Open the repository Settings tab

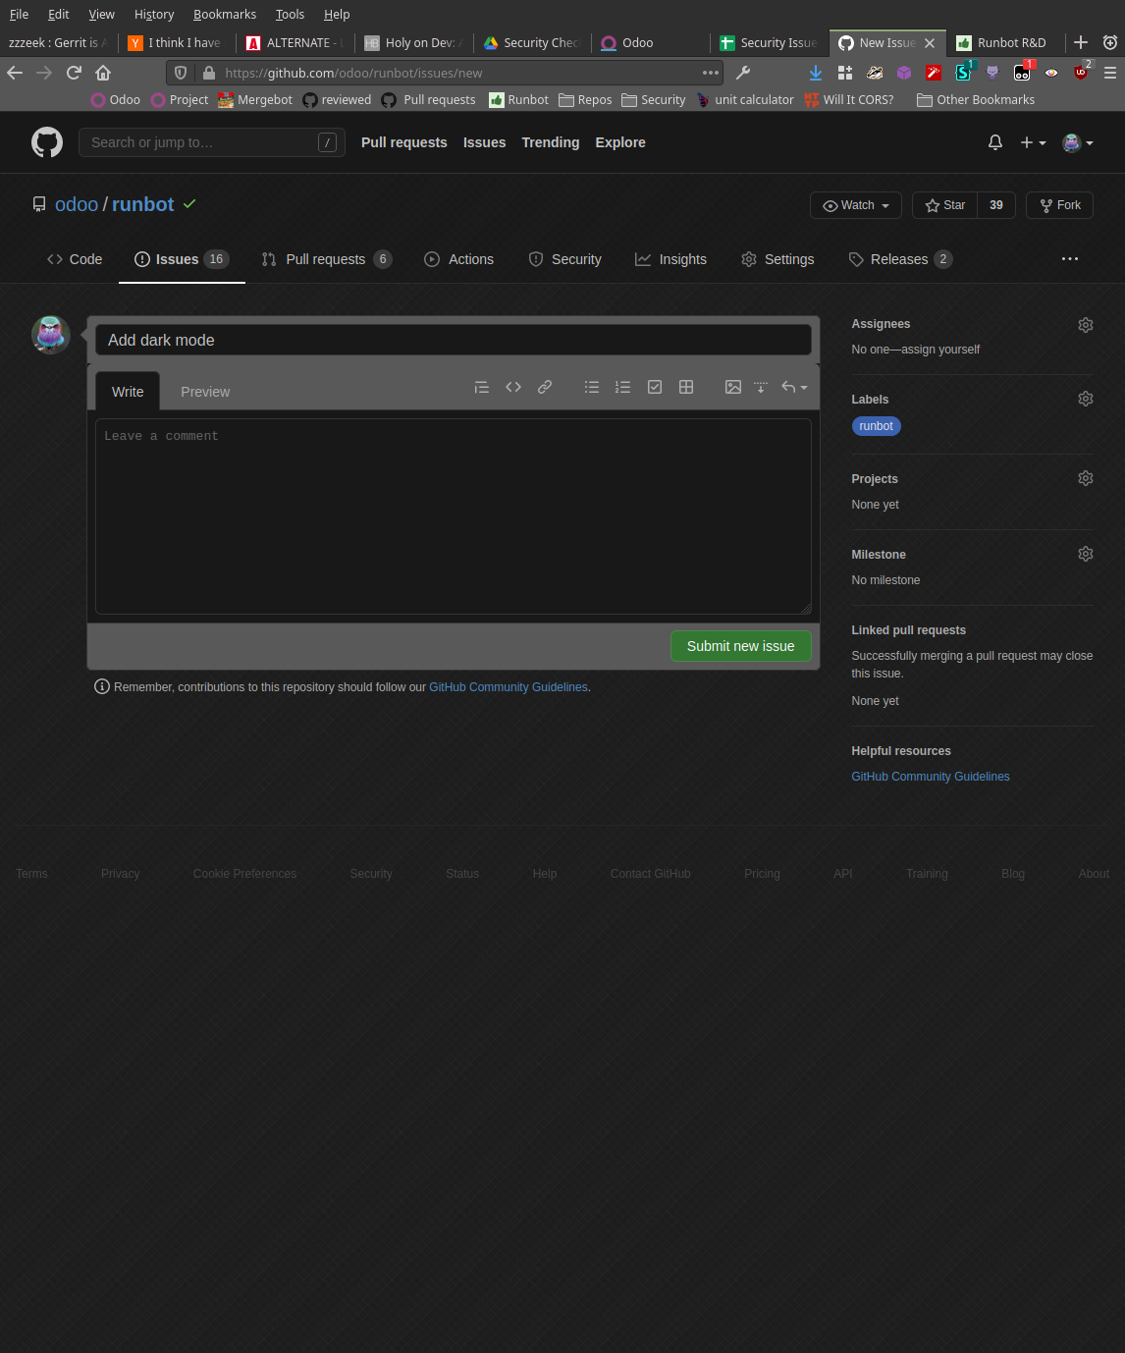(x=777, y=259)
